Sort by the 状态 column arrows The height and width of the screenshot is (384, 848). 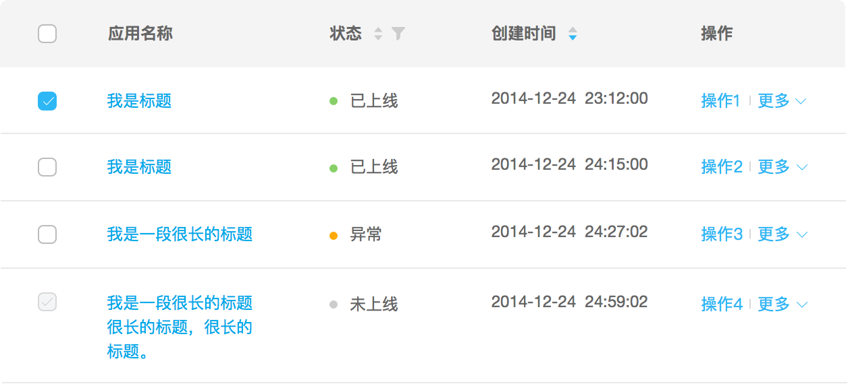378,34
